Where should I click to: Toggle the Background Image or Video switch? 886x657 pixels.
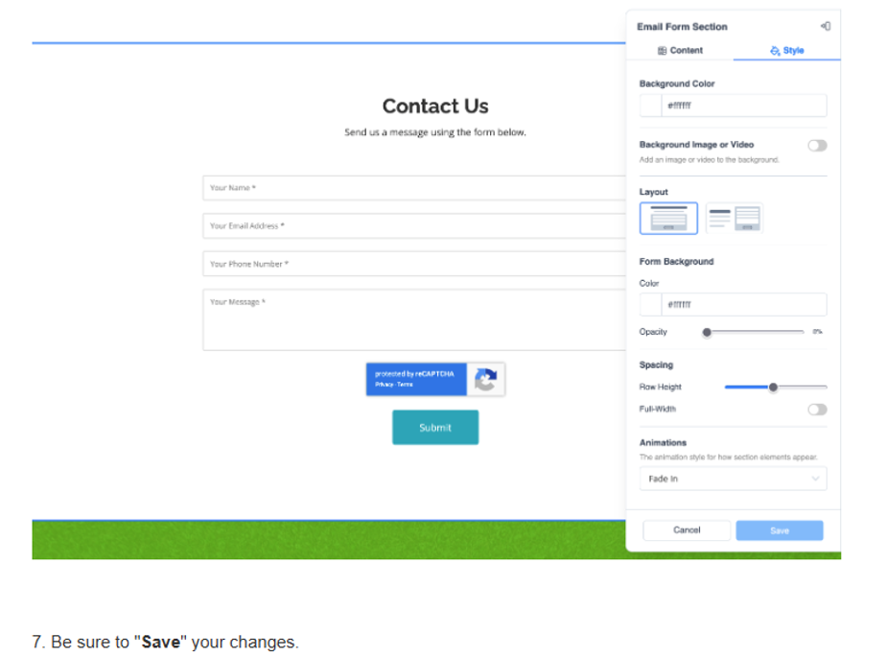817,146
